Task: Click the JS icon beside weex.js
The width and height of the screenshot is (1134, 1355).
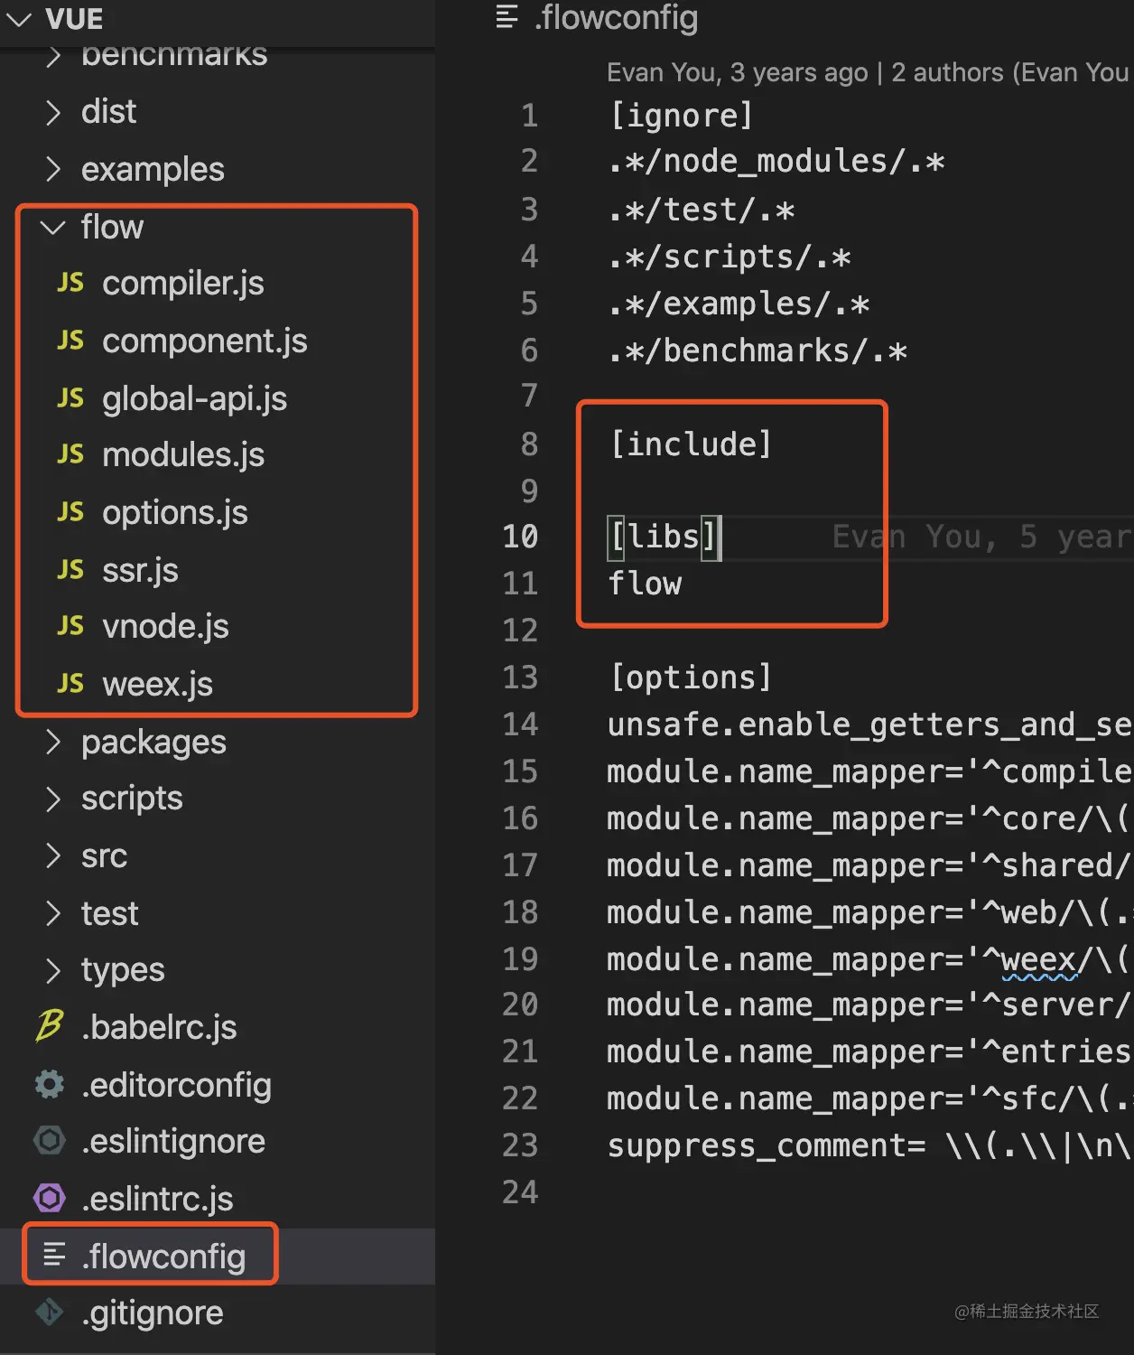Action: [x=70, y=684]
